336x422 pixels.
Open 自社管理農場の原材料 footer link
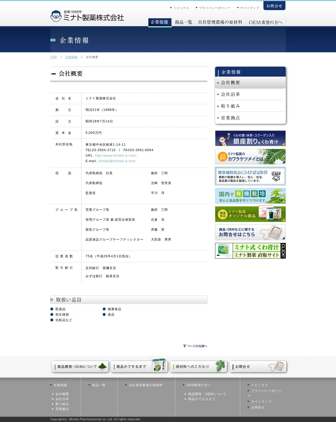pyautogui.click(x=145, y=385)
